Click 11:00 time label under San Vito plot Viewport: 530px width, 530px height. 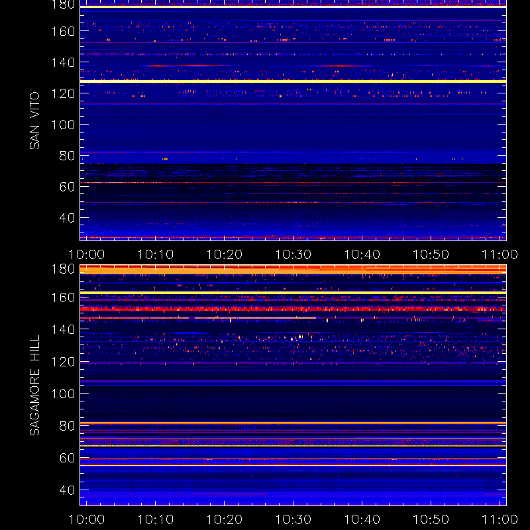500,254
